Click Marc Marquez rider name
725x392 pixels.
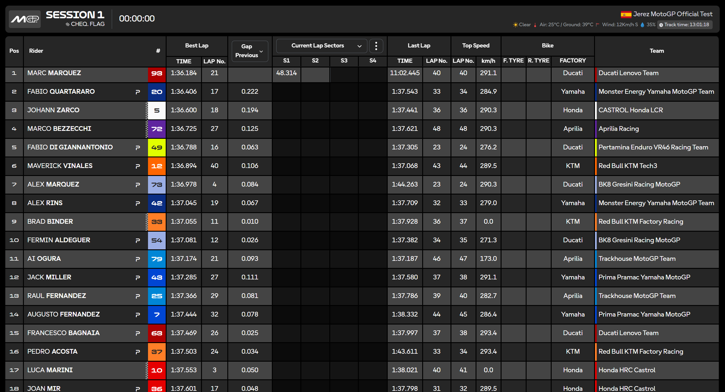tap(54, 73)
